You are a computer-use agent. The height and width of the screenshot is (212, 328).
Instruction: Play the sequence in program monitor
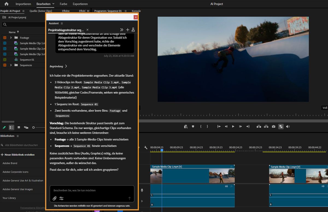click(233, 126)
